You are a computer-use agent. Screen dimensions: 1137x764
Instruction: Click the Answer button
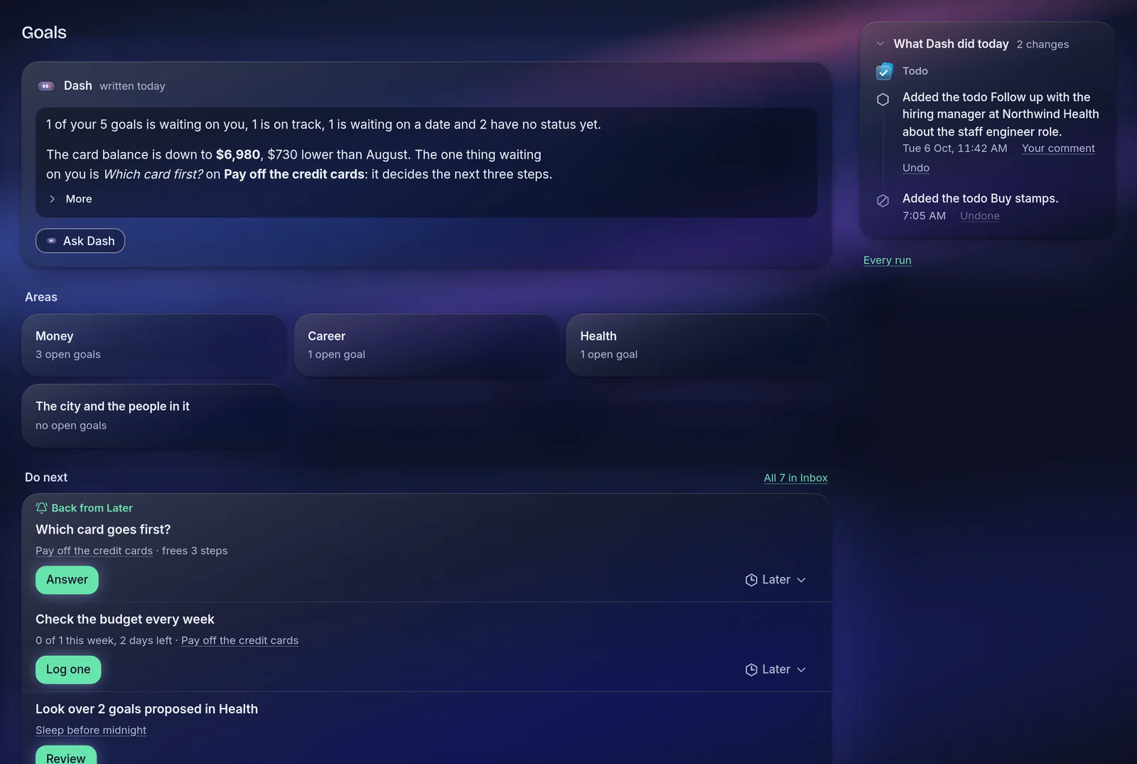(67, 580)
